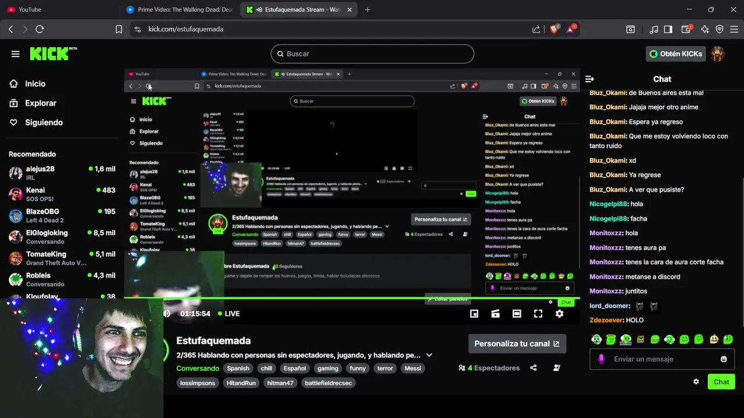Switch to the Prime Video Walking Dead tab
Screen dimensions: 744x418
tap(180, 10)
